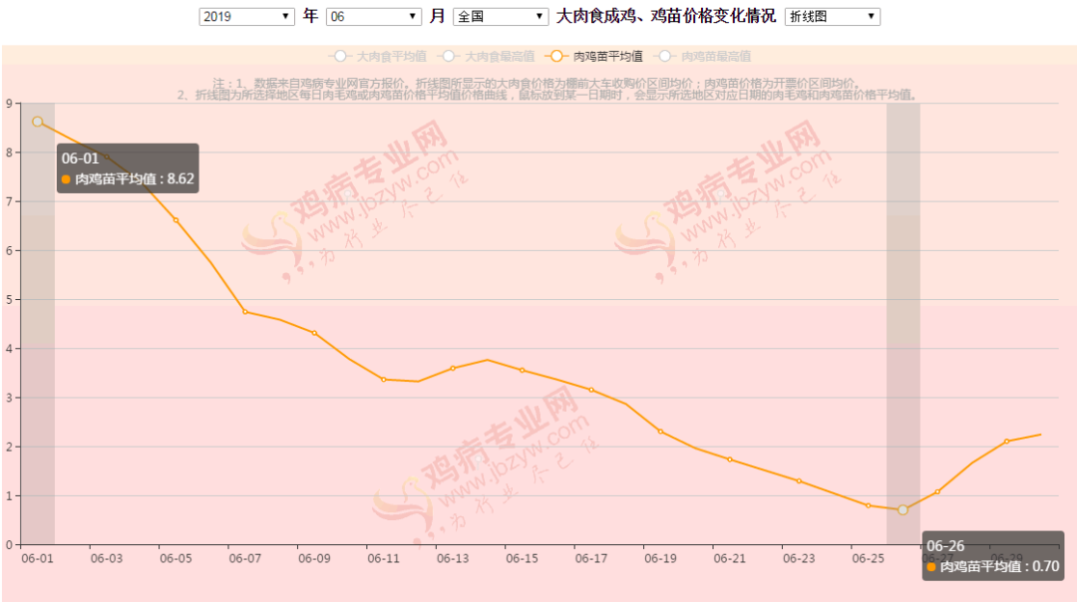The height and width of the screenshot is (602, 1077).
Task: Toggle the 肉鸡苗平均值 legend series
Action: [594, 56]
